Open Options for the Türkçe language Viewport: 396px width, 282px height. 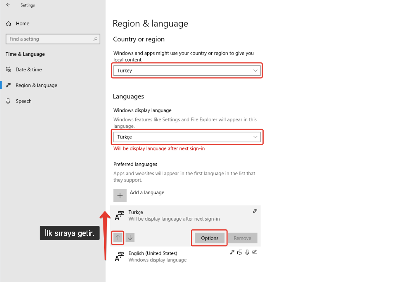(x=209, y=238)
